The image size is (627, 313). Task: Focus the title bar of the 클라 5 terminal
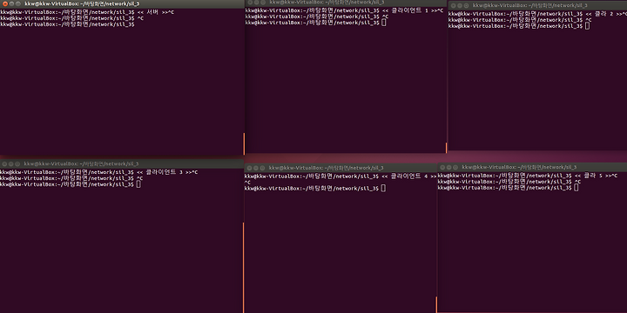pos(532,167)
